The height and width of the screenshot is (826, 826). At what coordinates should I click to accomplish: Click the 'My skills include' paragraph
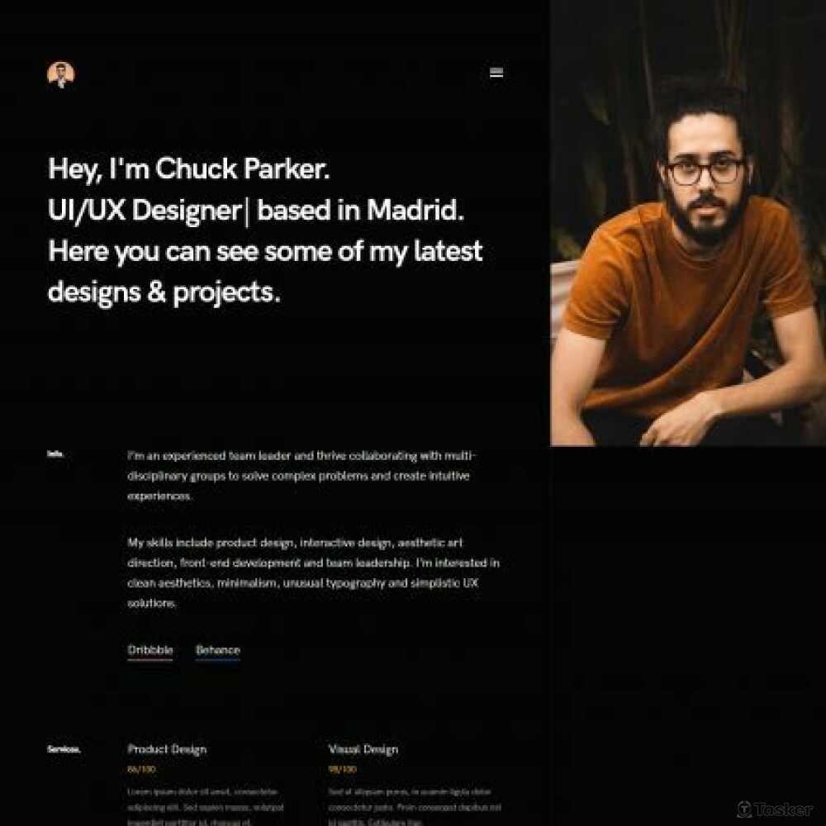[x=313, y=572]
